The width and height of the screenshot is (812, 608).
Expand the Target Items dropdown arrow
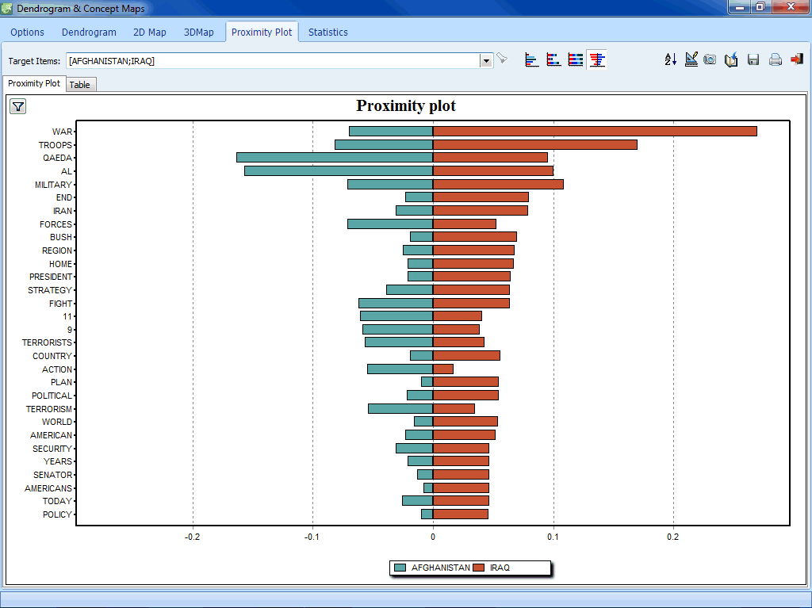[486, 60]
